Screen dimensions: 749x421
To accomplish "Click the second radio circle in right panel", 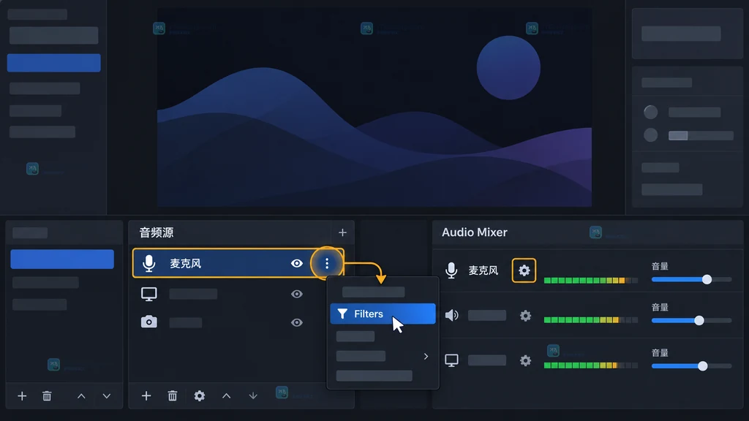I will [650, 135].
